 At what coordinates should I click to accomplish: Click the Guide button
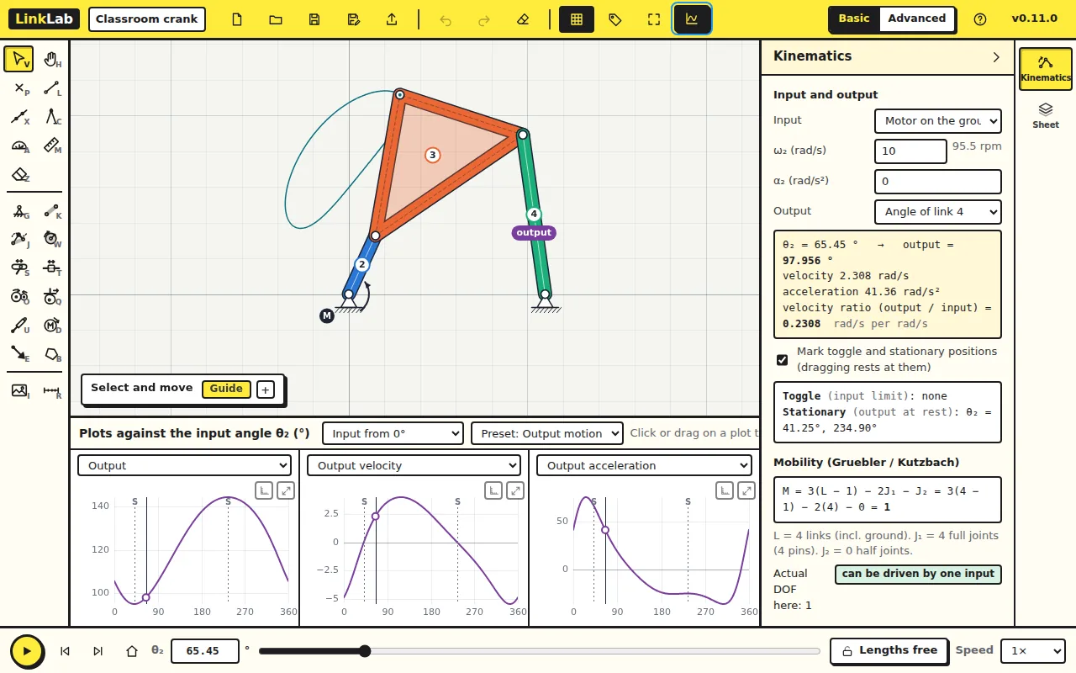(x=226, y=389)
